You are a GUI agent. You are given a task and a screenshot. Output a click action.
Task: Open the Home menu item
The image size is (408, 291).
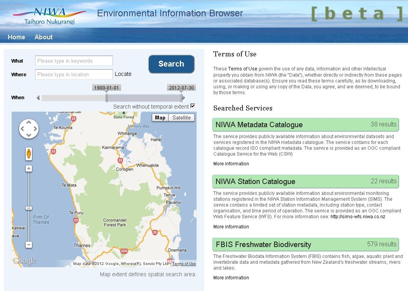(16, 37)
